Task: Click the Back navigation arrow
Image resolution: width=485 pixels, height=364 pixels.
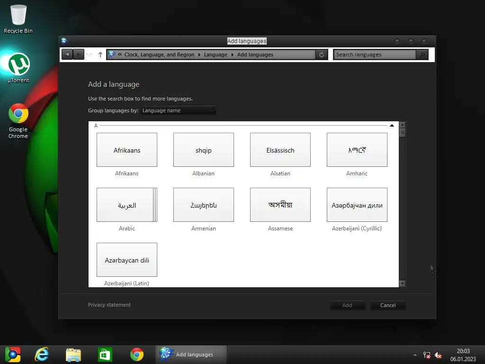Action: coord(67,55)
